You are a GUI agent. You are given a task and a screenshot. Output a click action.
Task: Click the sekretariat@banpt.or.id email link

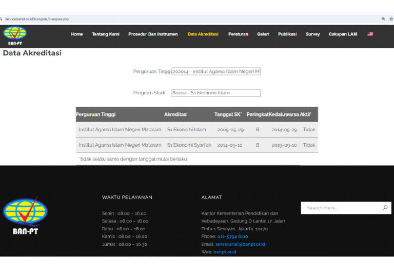(240, 244)
